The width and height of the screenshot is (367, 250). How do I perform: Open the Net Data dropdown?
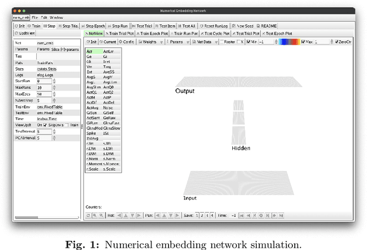(205, 42)
